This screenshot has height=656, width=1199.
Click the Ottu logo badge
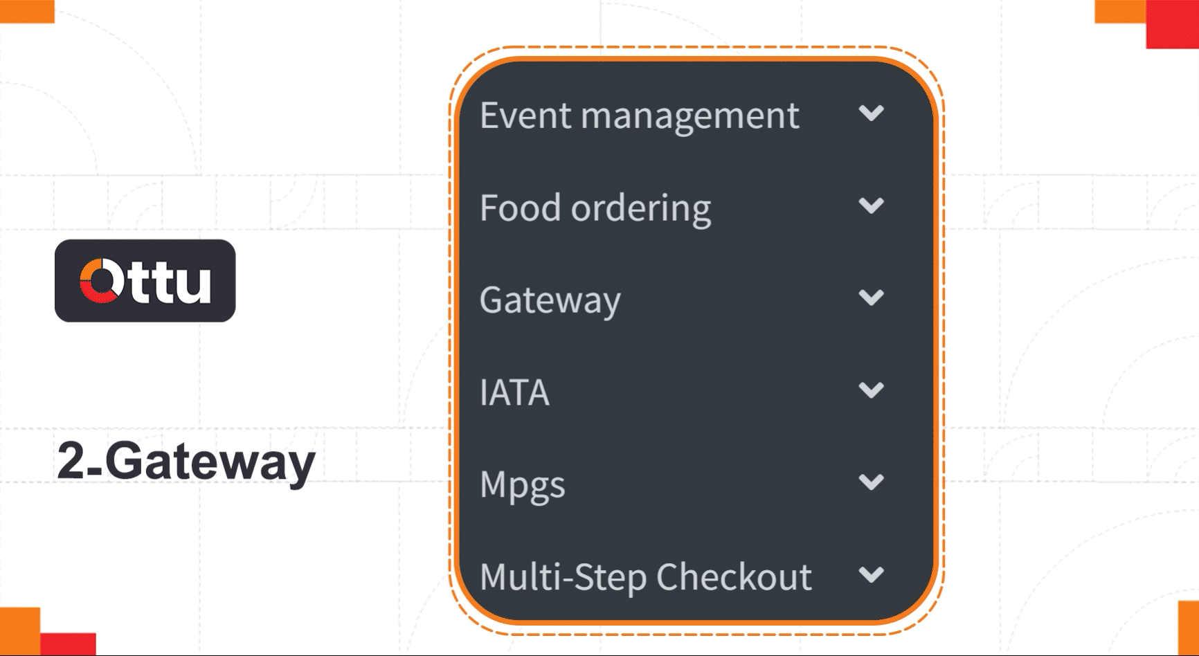coord(145,280)
